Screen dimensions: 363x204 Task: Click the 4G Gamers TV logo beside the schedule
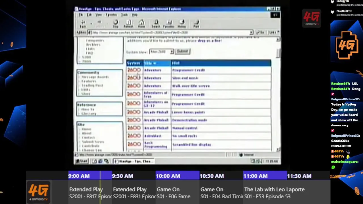pos(39,193)
